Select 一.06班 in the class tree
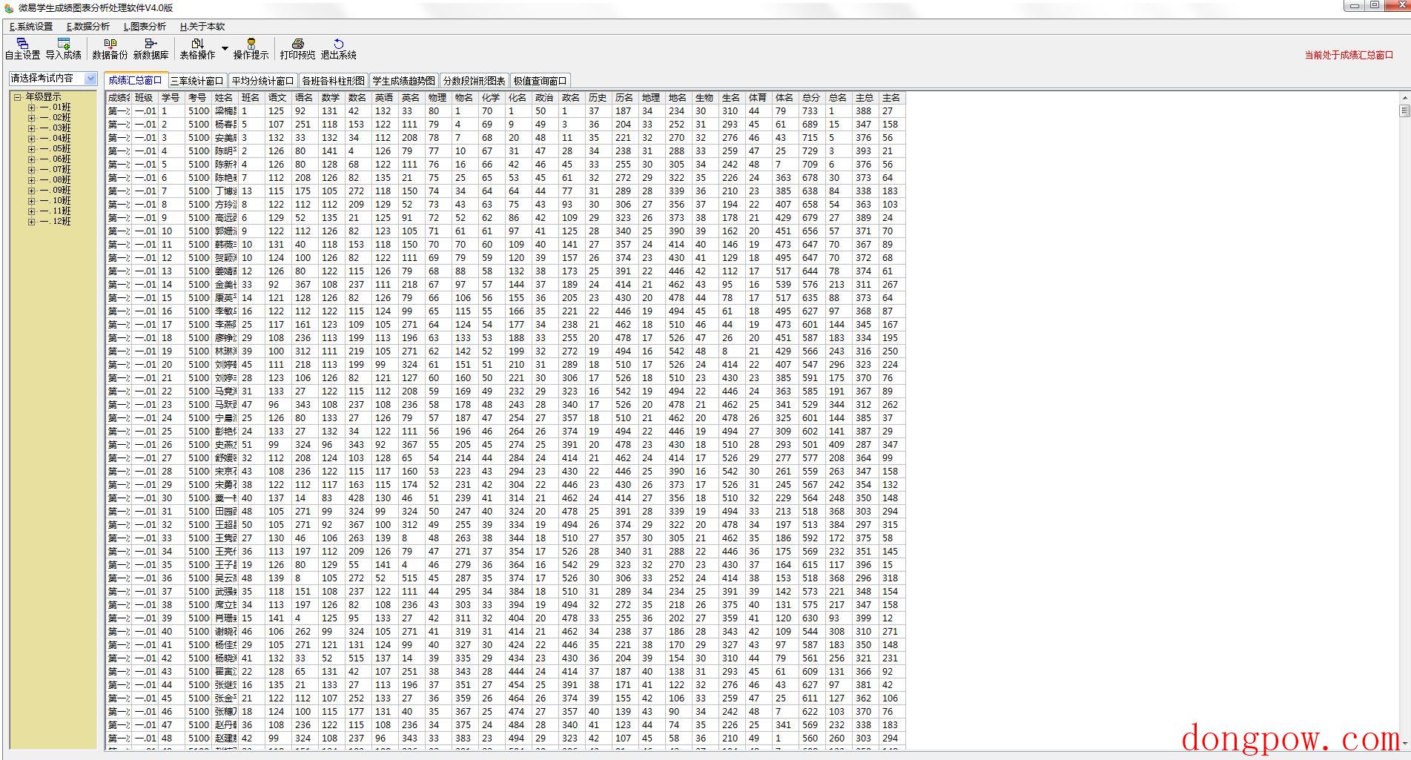1411x760 pixels. tap(56, 159)
